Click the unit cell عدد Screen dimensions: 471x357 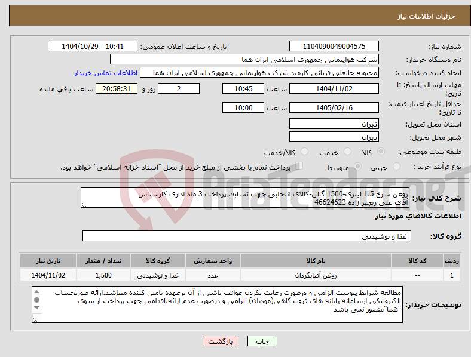pos(213,275)
